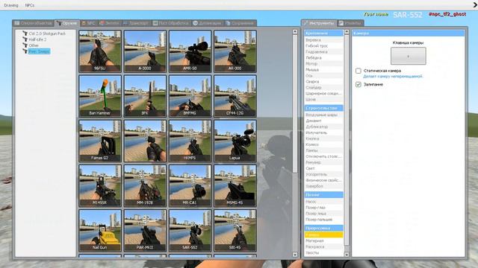Click the tool list scroll-up arrow
The height and width of the screenshot is (268, 478).
pyautogui.click(x=347, y=32)
